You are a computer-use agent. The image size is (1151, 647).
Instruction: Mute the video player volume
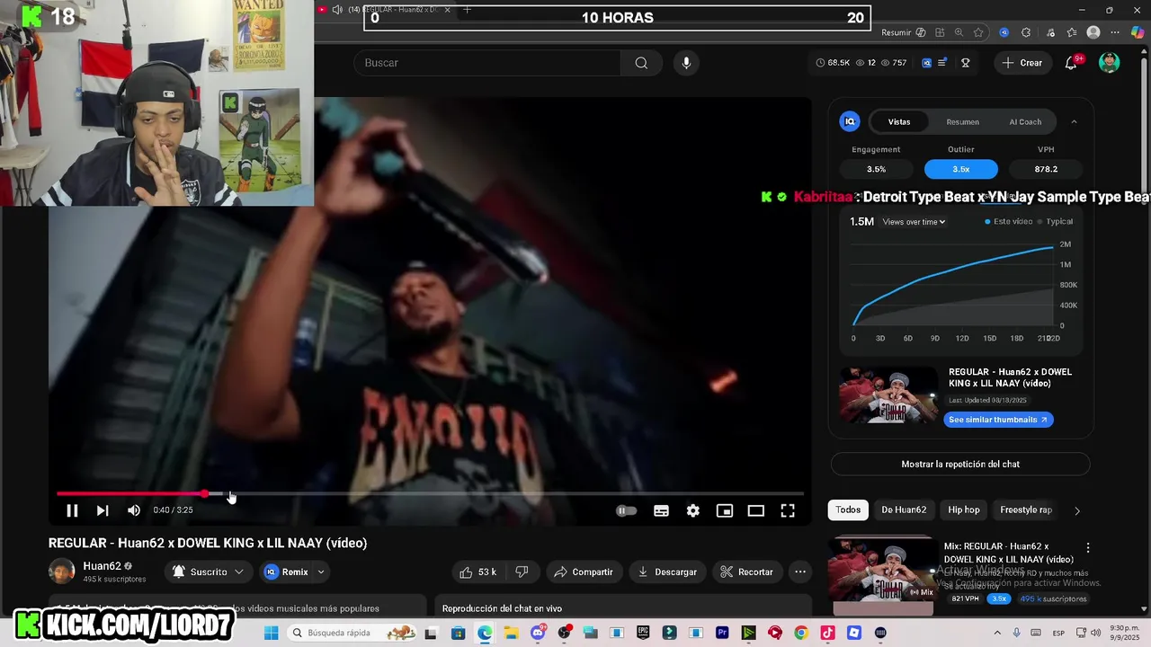click(134, 510)
